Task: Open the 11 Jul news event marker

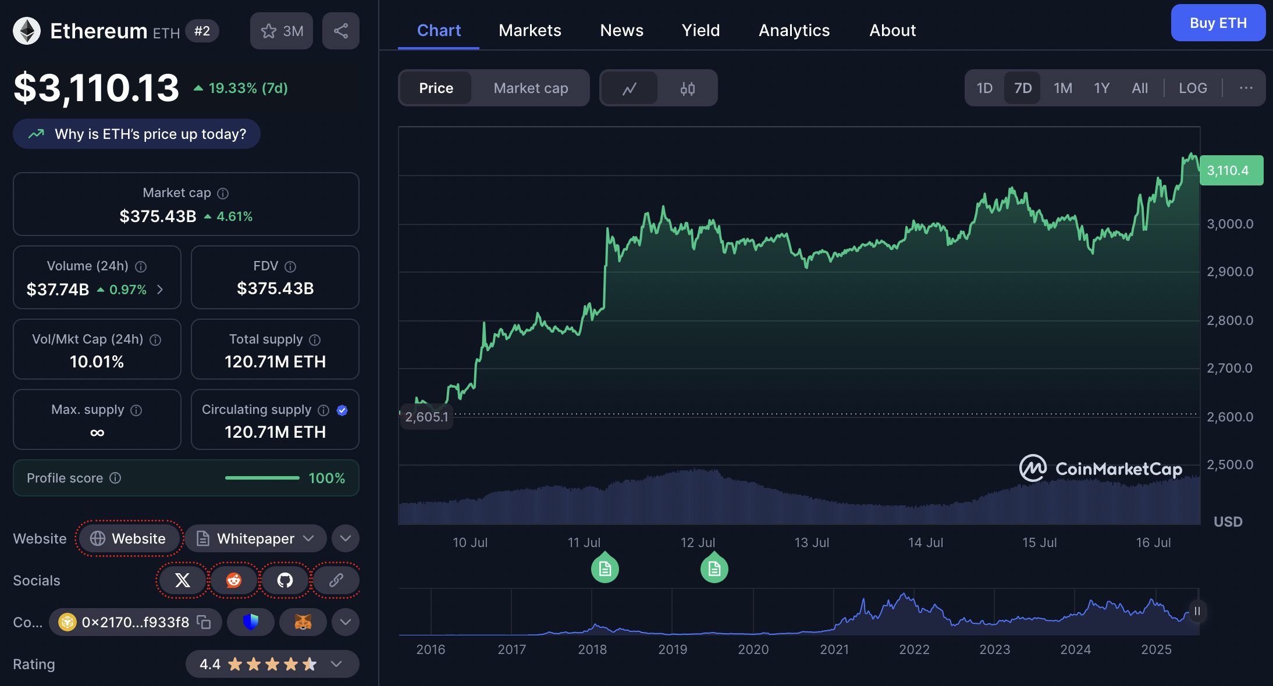Action: point(605,568)
